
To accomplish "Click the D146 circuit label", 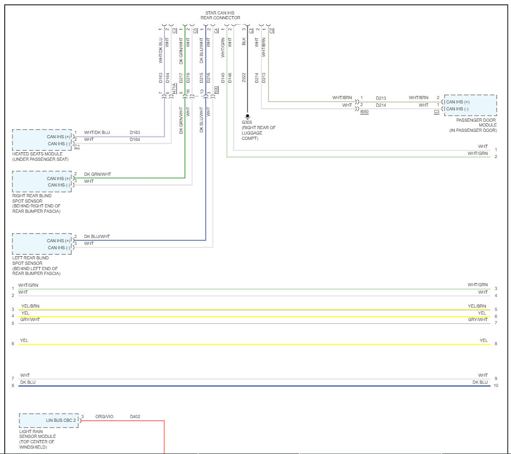I will (230, 78).
